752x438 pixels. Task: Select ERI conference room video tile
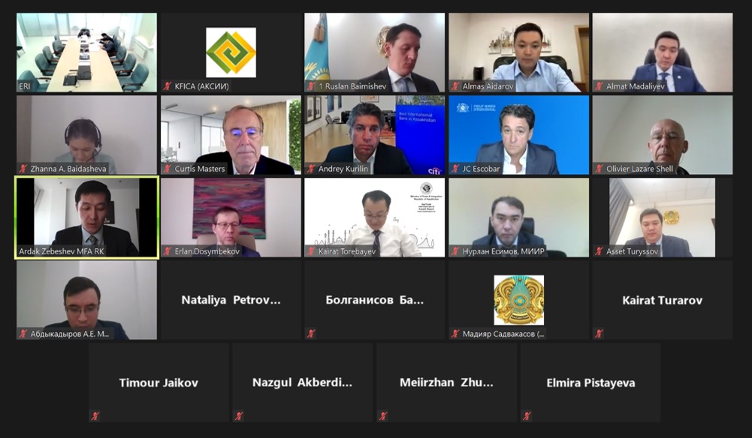(x=87, y=52)
